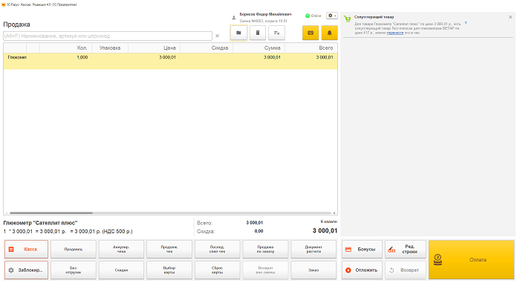Click the pencil icon on Ред. строки

pyautogui.click(x=391, y=250)
